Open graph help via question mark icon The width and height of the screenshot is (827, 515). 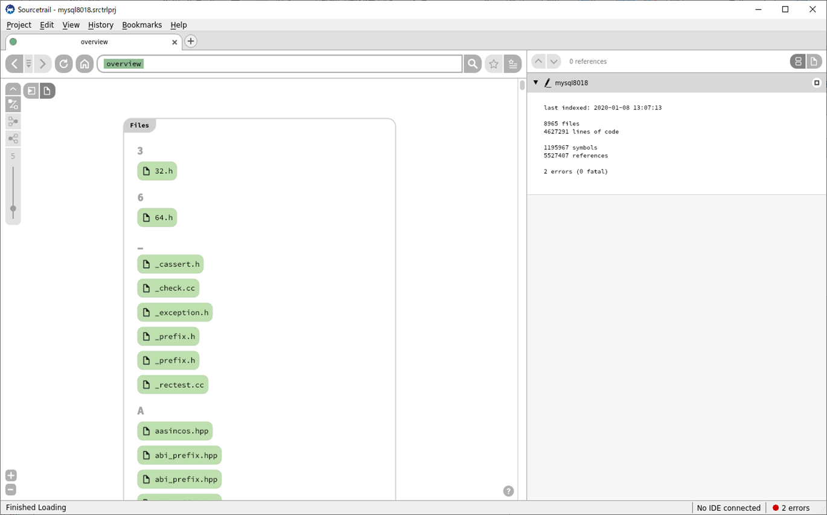tap(509, 491)
